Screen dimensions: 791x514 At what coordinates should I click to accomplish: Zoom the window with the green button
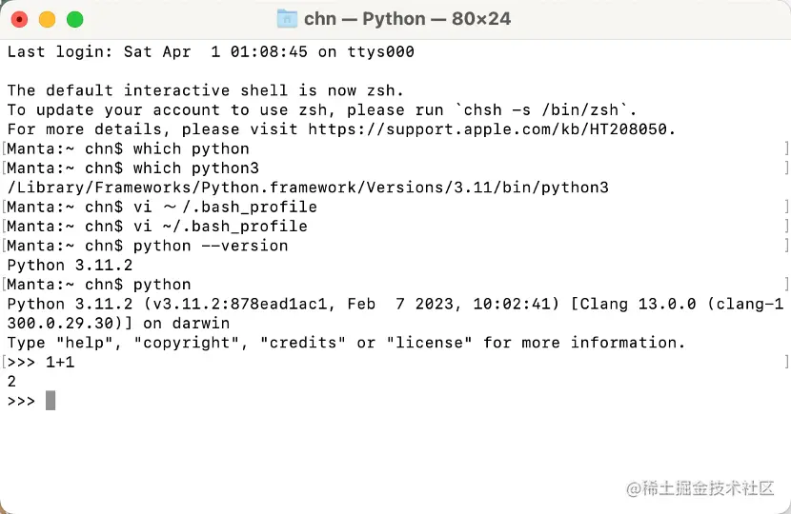[74, 19]
